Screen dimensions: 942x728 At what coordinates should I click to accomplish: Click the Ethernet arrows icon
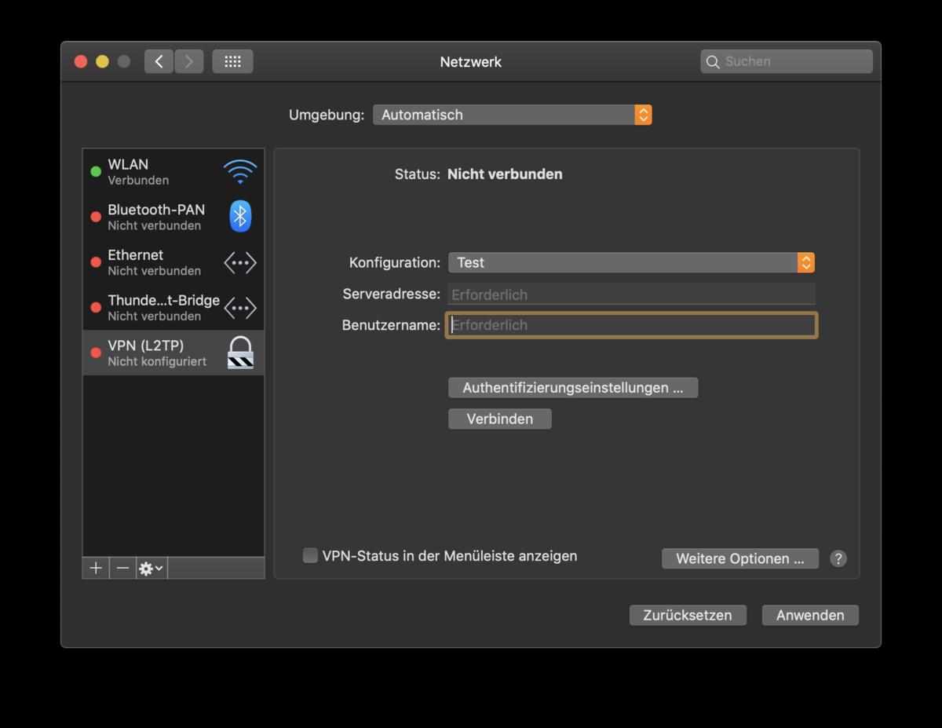coord(240,262)
